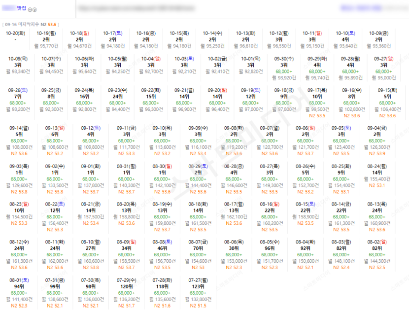Click the 16위 rank value
This screenshot has width=409, height=312.
[85, 97]
